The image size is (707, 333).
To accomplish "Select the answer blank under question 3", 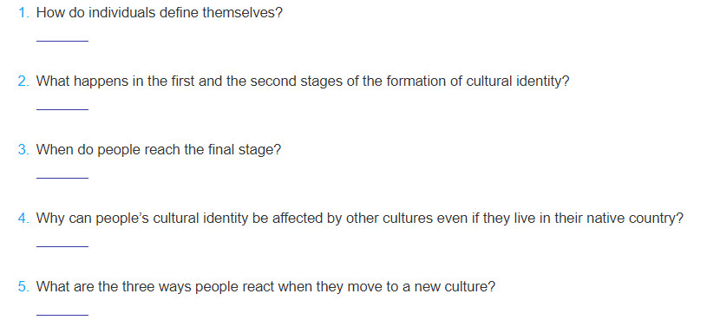I will 62,173.
